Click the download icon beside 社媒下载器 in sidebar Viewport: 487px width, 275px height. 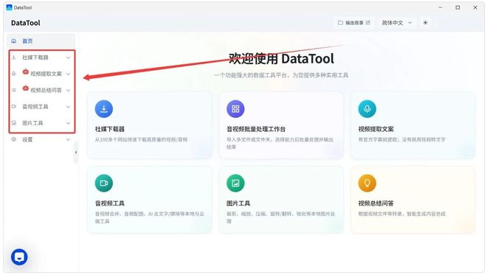point(14,58)
